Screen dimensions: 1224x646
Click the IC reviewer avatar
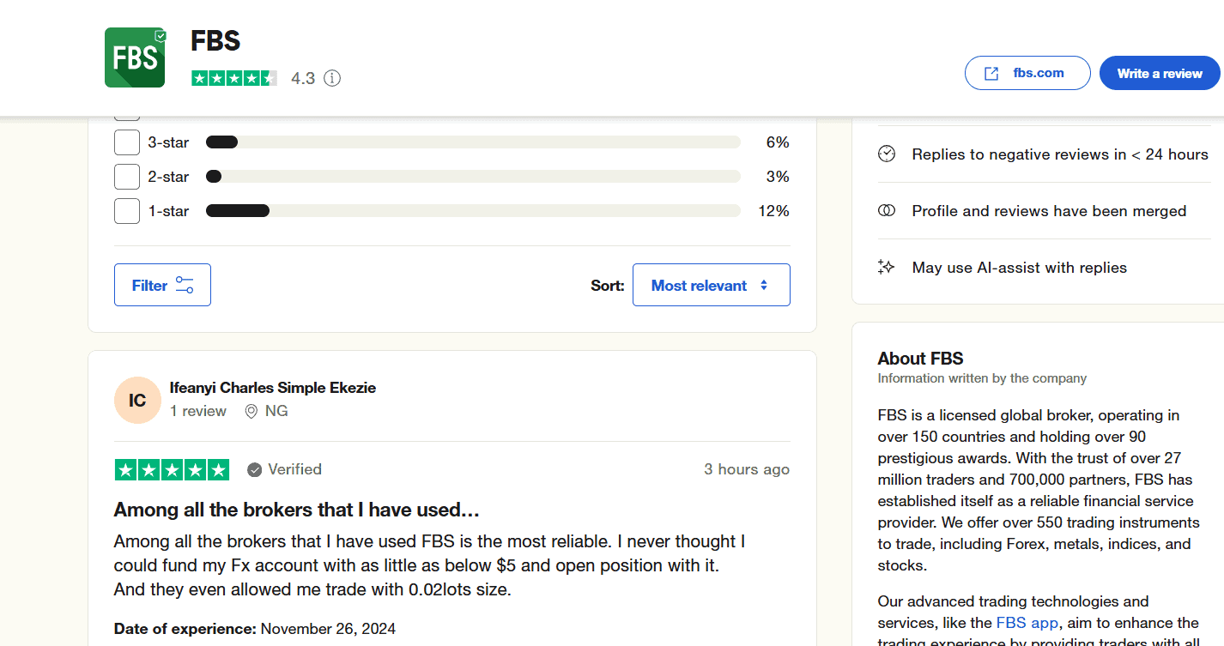[137, 400]
